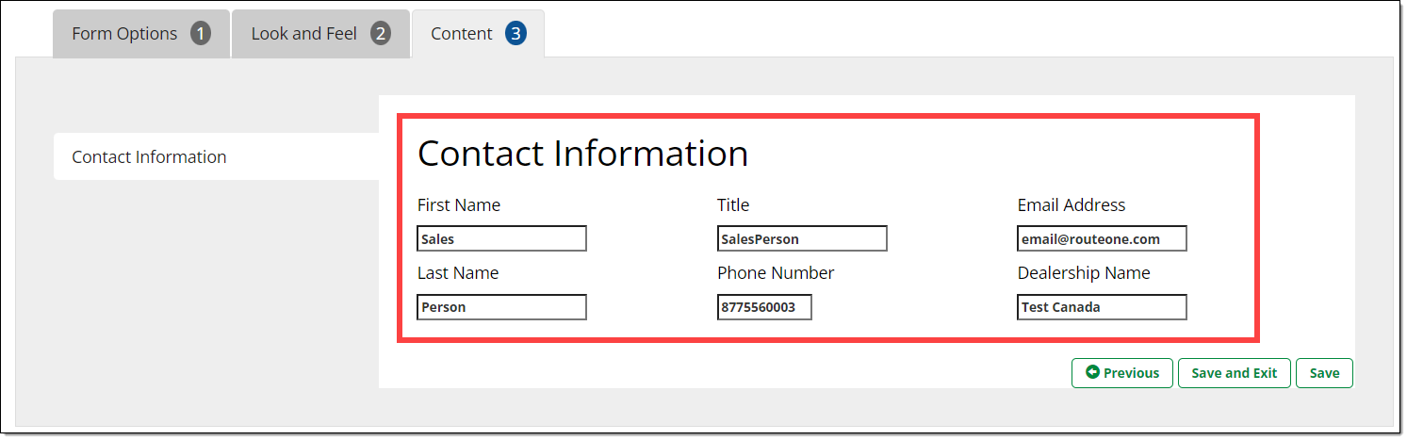The image size is (1407, 440).
Task: Select the Content tab
Action: click(x=462, y=34)
